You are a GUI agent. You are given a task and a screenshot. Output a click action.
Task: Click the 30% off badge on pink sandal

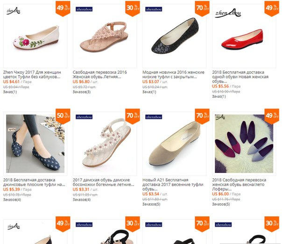click(133, 8)
